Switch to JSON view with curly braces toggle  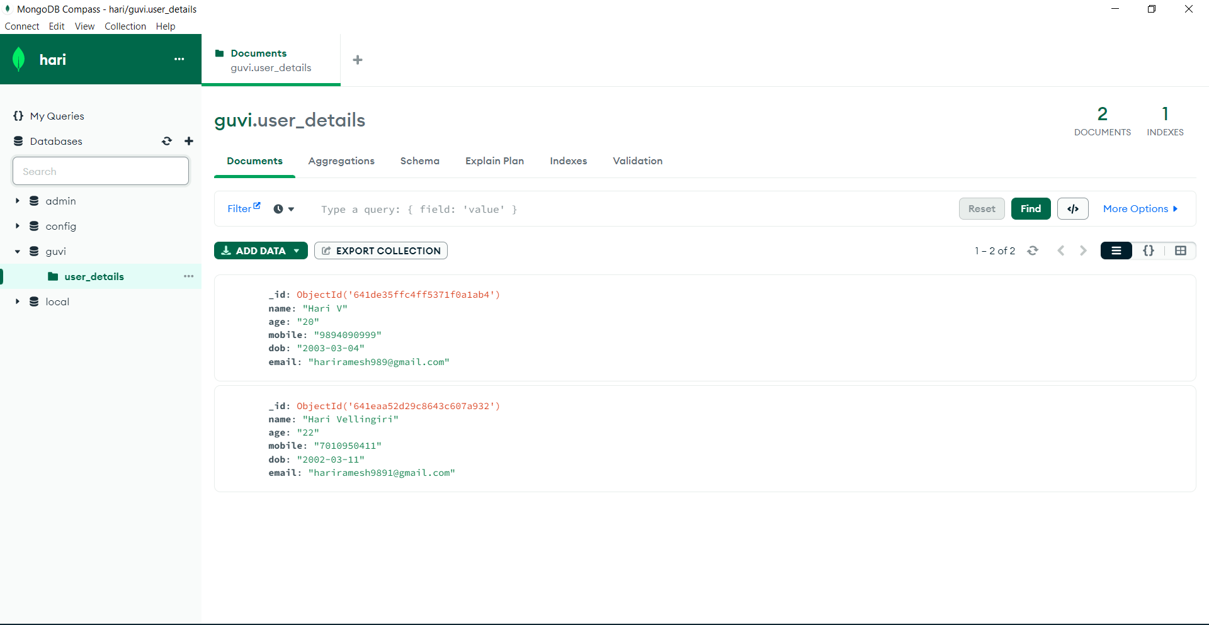pyautogui.click(x=1149, y=251)
